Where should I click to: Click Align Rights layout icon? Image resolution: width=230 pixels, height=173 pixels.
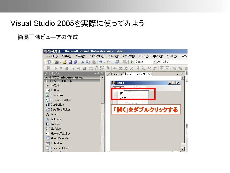point(66,68)
